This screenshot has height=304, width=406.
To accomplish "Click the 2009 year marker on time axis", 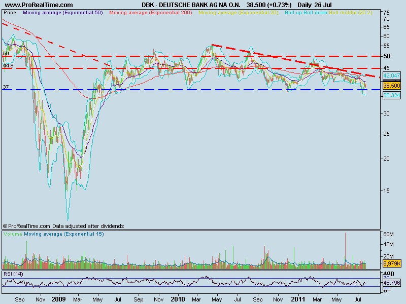I will pyautogui.click(x=58, y=299).
